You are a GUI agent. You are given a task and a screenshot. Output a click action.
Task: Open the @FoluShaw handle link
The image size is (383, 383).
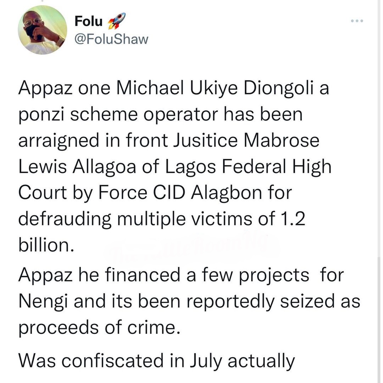click(111, 39)
